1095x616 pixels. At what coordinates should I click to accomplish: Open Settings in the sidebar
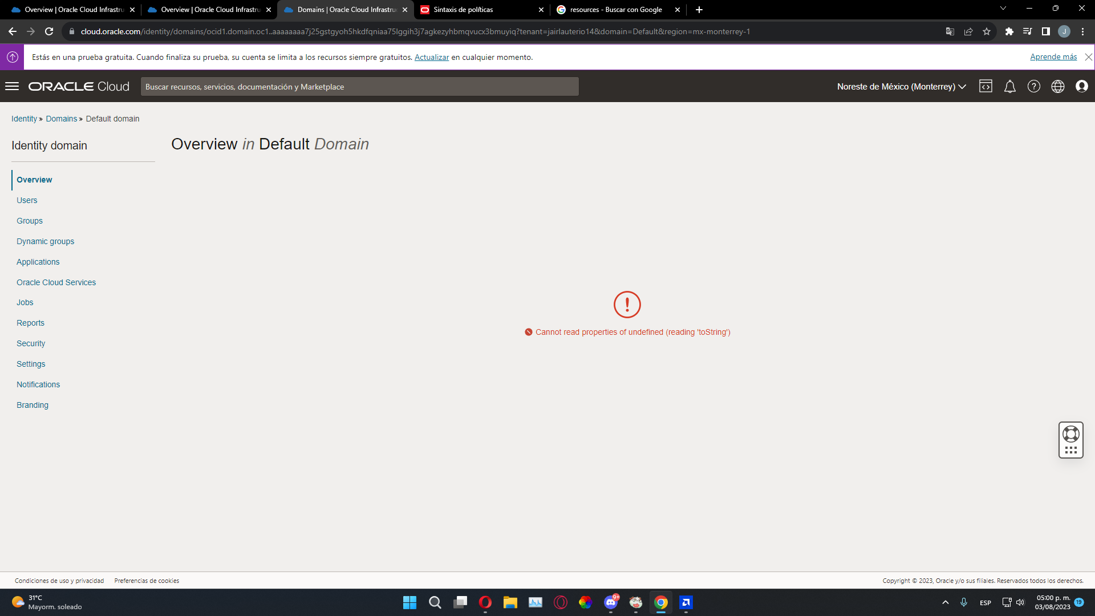31,364
